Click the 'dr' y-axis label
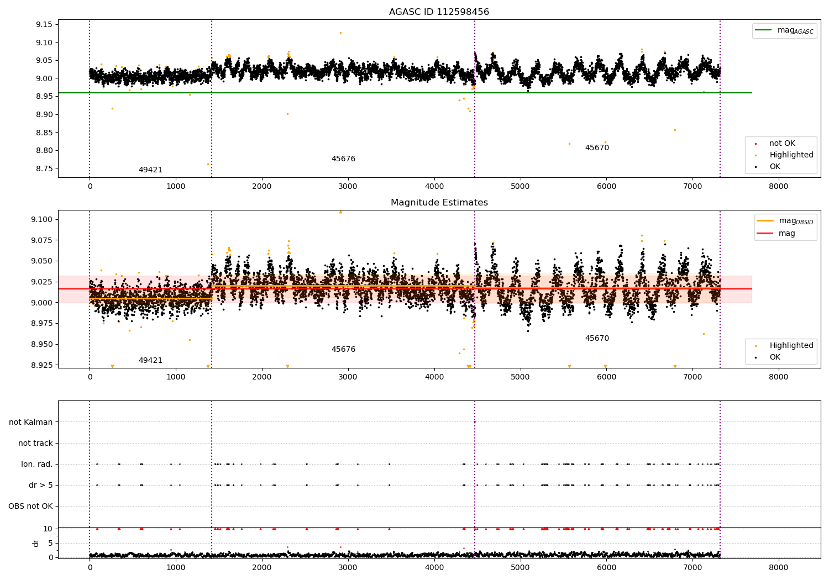Screen dimensions: 829x580 pyautogui.click(x=36, y=544)
